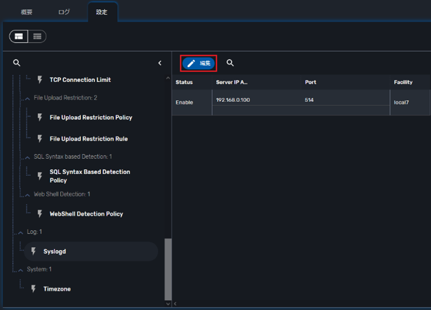Click lightning icon next to Syslogd

point(34,251)
